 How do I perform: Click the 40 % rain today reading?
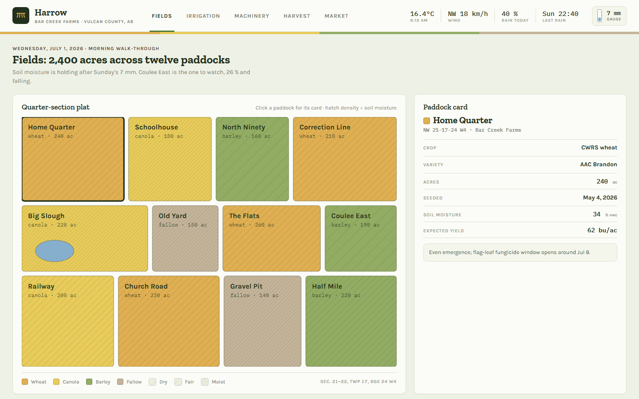point(515,16)
